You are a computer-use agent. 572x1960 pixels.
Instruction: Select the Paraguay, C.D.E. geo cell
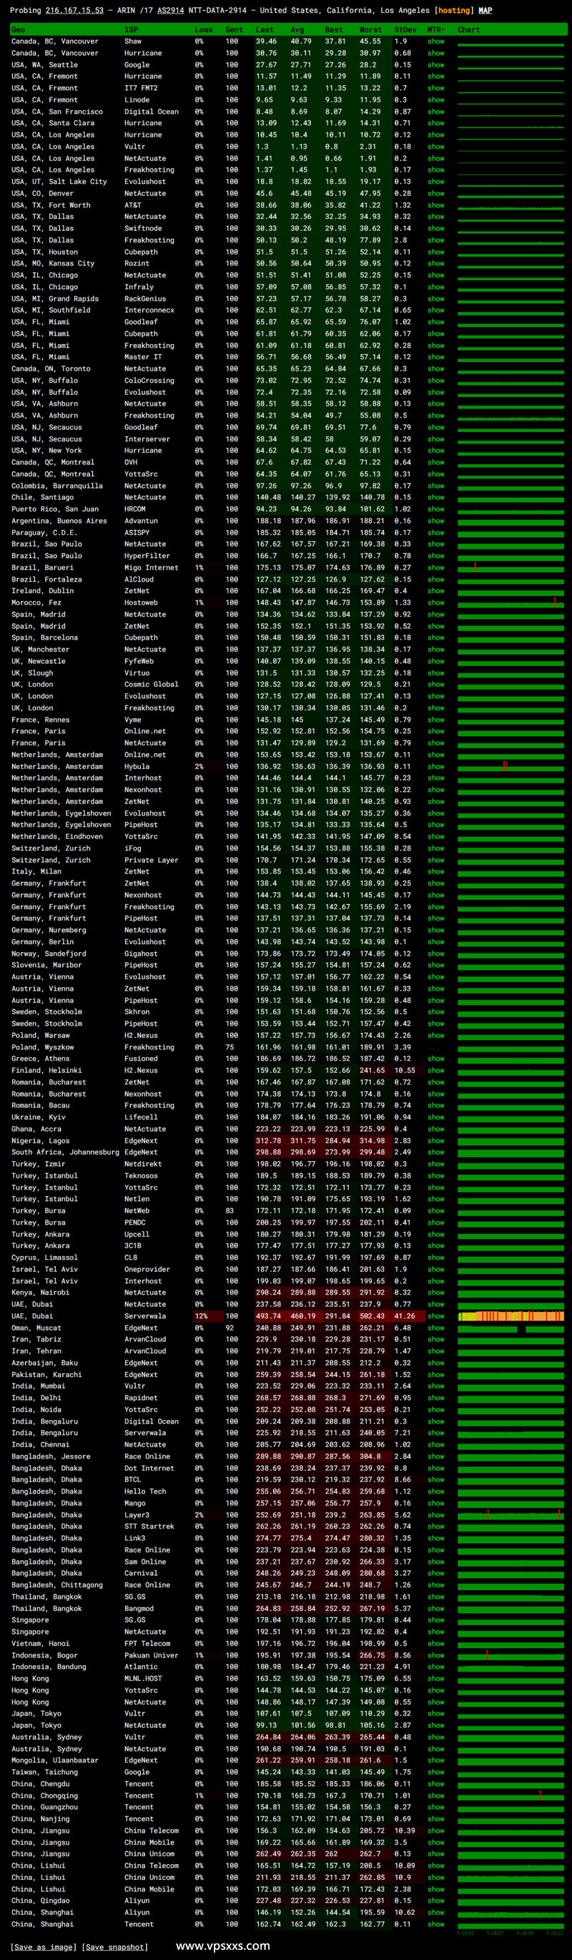(44, 533)
